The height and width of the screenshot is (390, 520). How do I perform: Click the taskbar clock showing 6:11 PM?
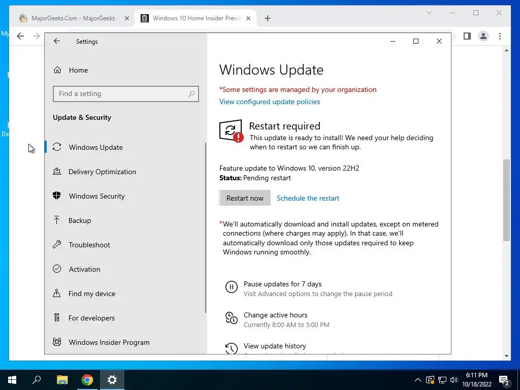click(x=476, y=380)
